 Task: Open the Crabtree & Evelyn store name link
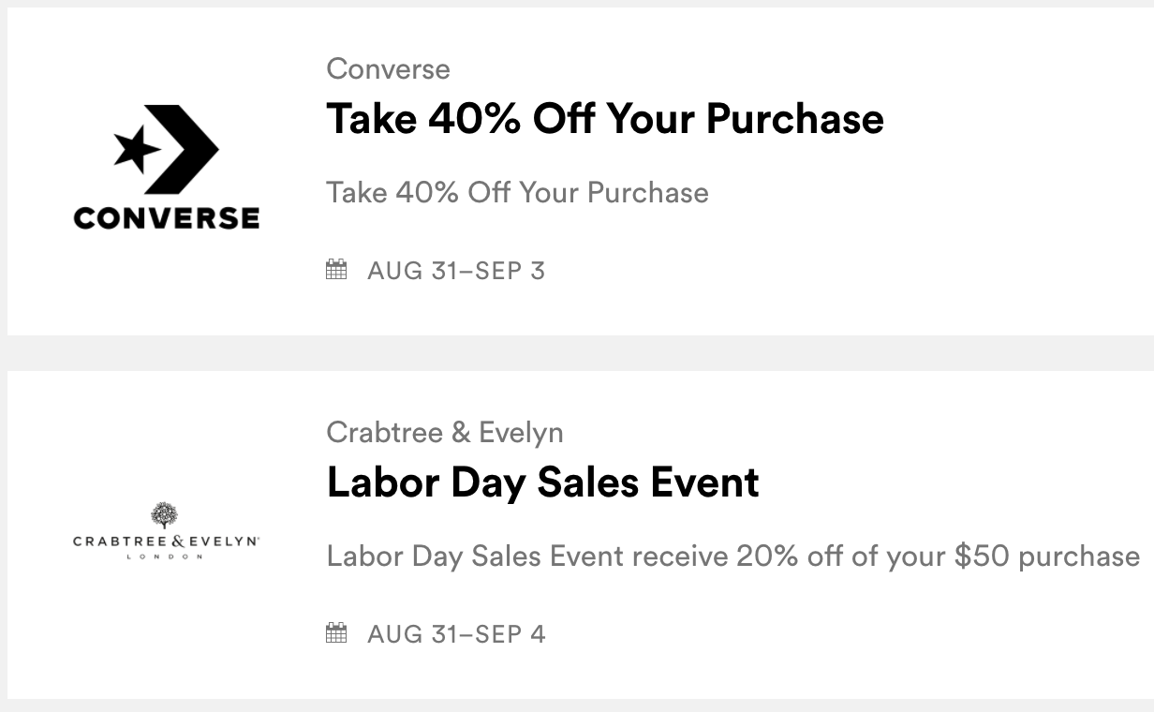point(445,432)
